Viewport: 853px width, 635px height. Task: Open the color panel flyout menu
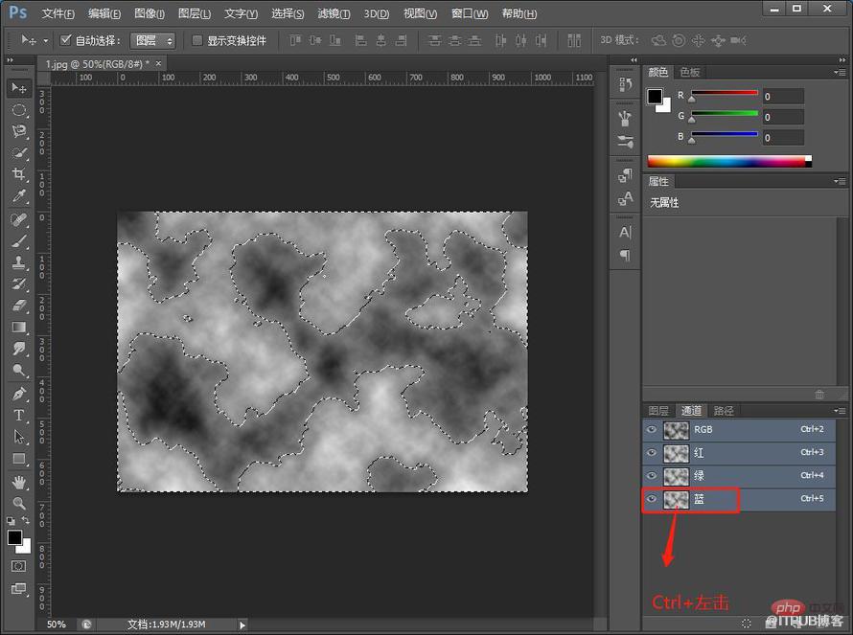(x=840, y=72)
